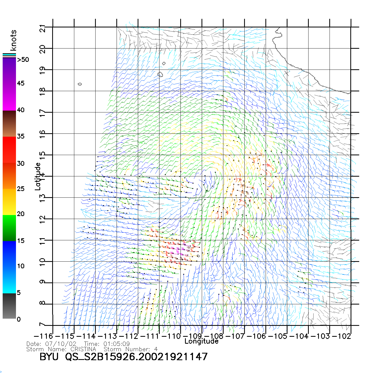
Task: Click the red 30–35 knots color band
Action: 9,150
